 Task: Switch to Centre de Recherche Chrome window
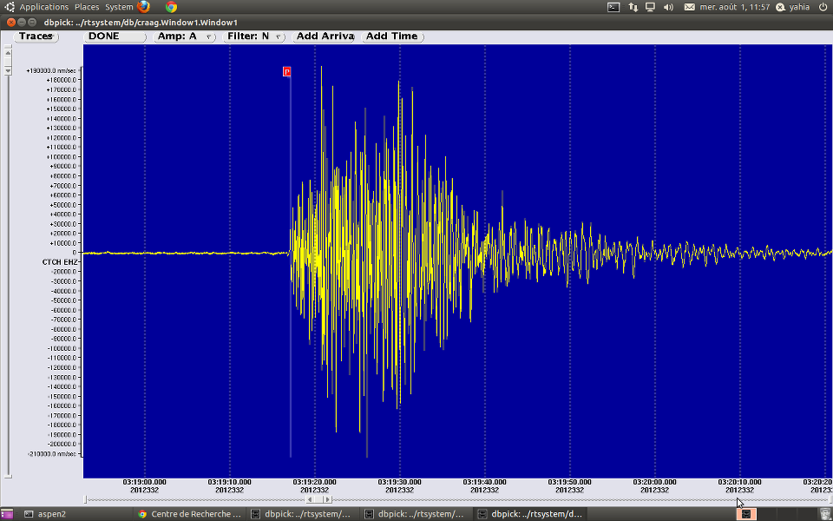click(191, 514)
